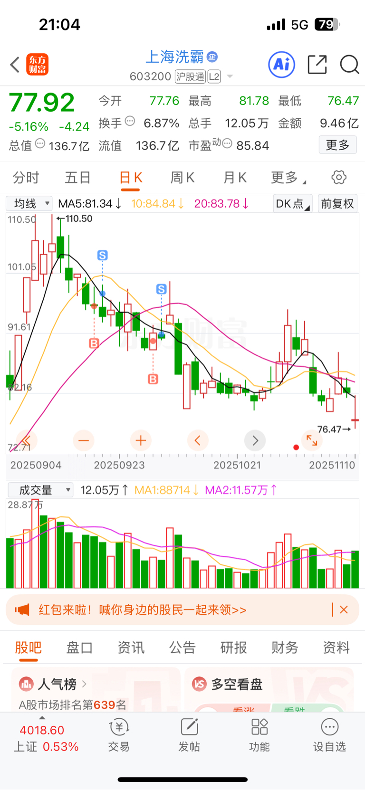Viewport: 365px width, 790px height.
Task: Tap the back arrow icon
Action: pyautogui.click(x=15, y=65)
